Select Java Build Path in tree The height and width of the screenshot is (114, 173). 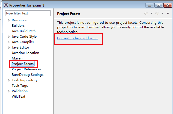coord(24,31)
